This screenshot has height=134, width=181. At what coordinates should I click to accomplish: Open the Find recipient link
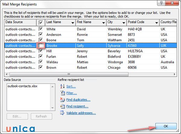click(x=77, y=106)
